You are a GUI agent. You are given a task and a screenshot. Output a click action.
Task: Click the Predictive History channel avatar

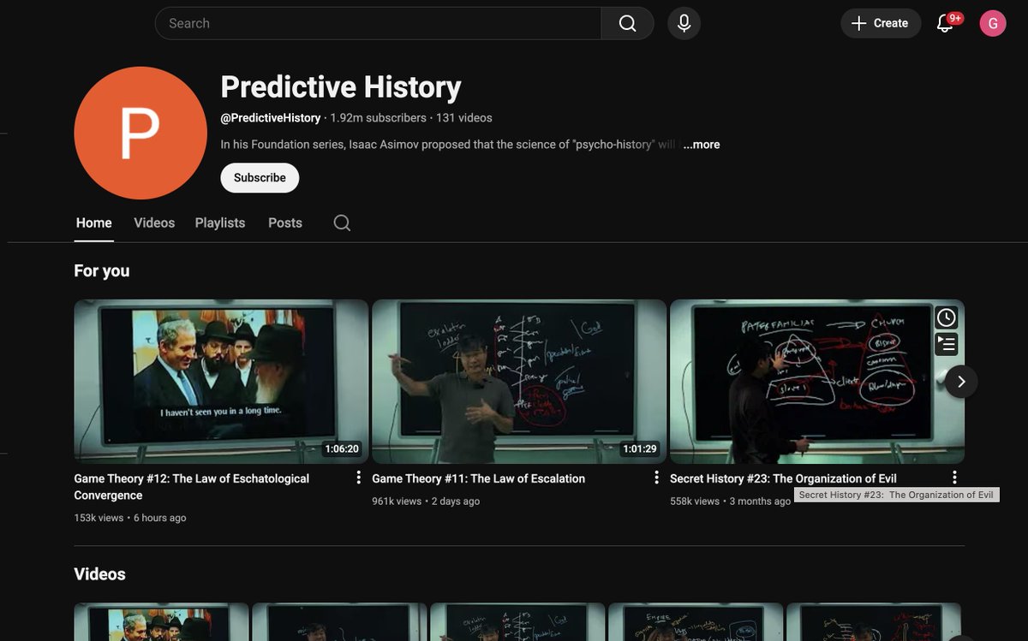(x=140, y=133)
